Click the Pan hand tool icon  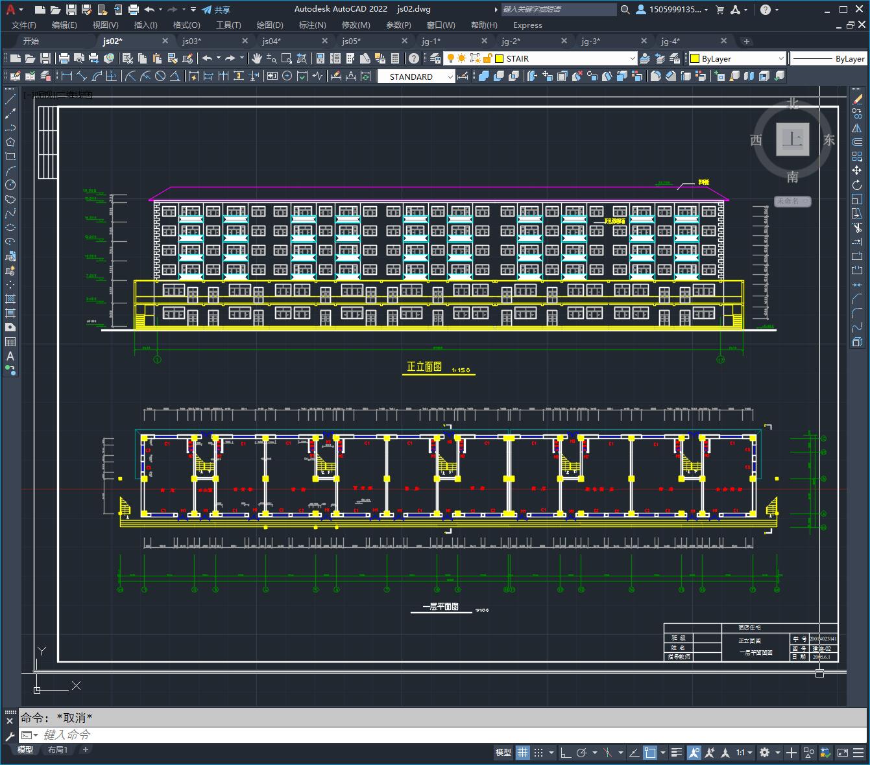tap(256, 58)
